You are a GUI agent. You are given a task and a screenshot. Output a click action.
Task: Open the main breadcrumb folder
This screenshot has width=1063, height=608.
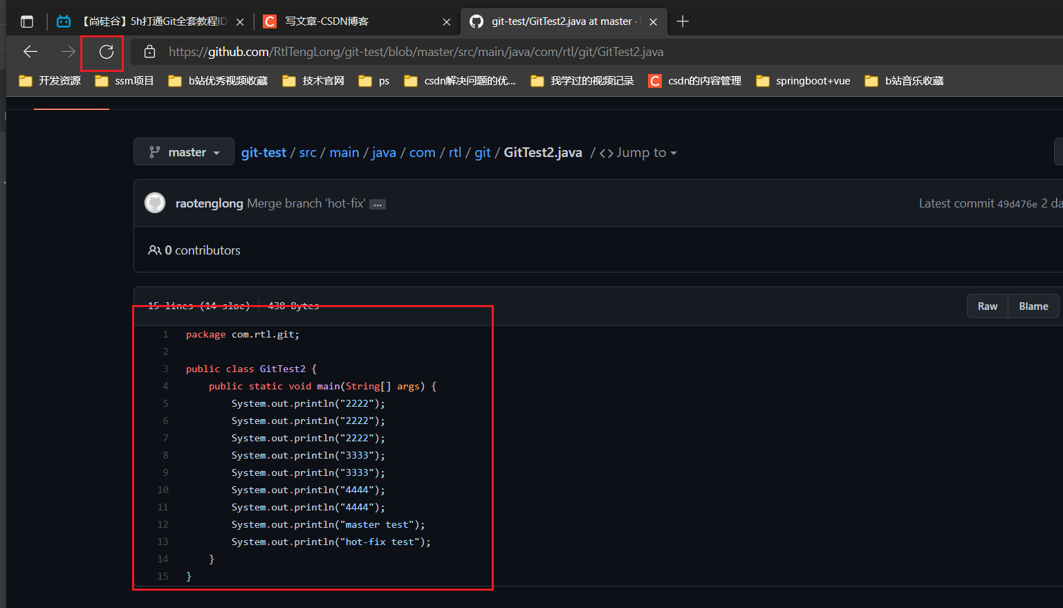(x=344, y=152)
